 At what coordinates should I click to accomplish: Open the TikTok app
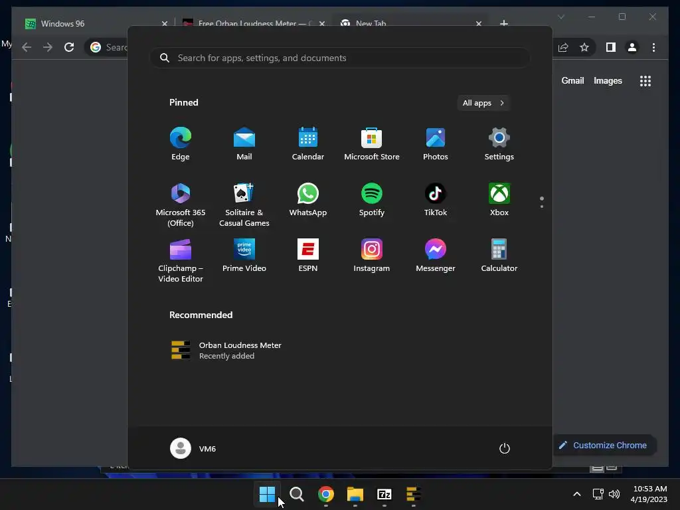[436, 199]
